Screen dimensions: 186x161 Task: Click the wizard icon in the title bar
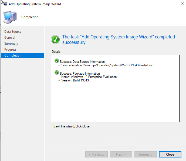[5, 4]
